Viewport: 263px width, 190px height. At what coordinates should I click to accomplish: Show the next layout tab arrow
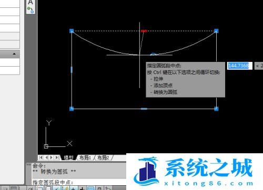52,157
